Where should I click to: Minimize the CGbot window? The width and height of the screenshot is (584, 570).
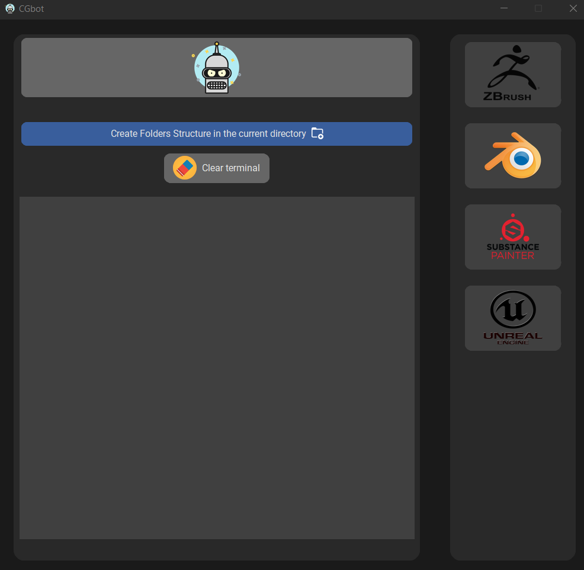pyautogui.click(x=504, y=8)
